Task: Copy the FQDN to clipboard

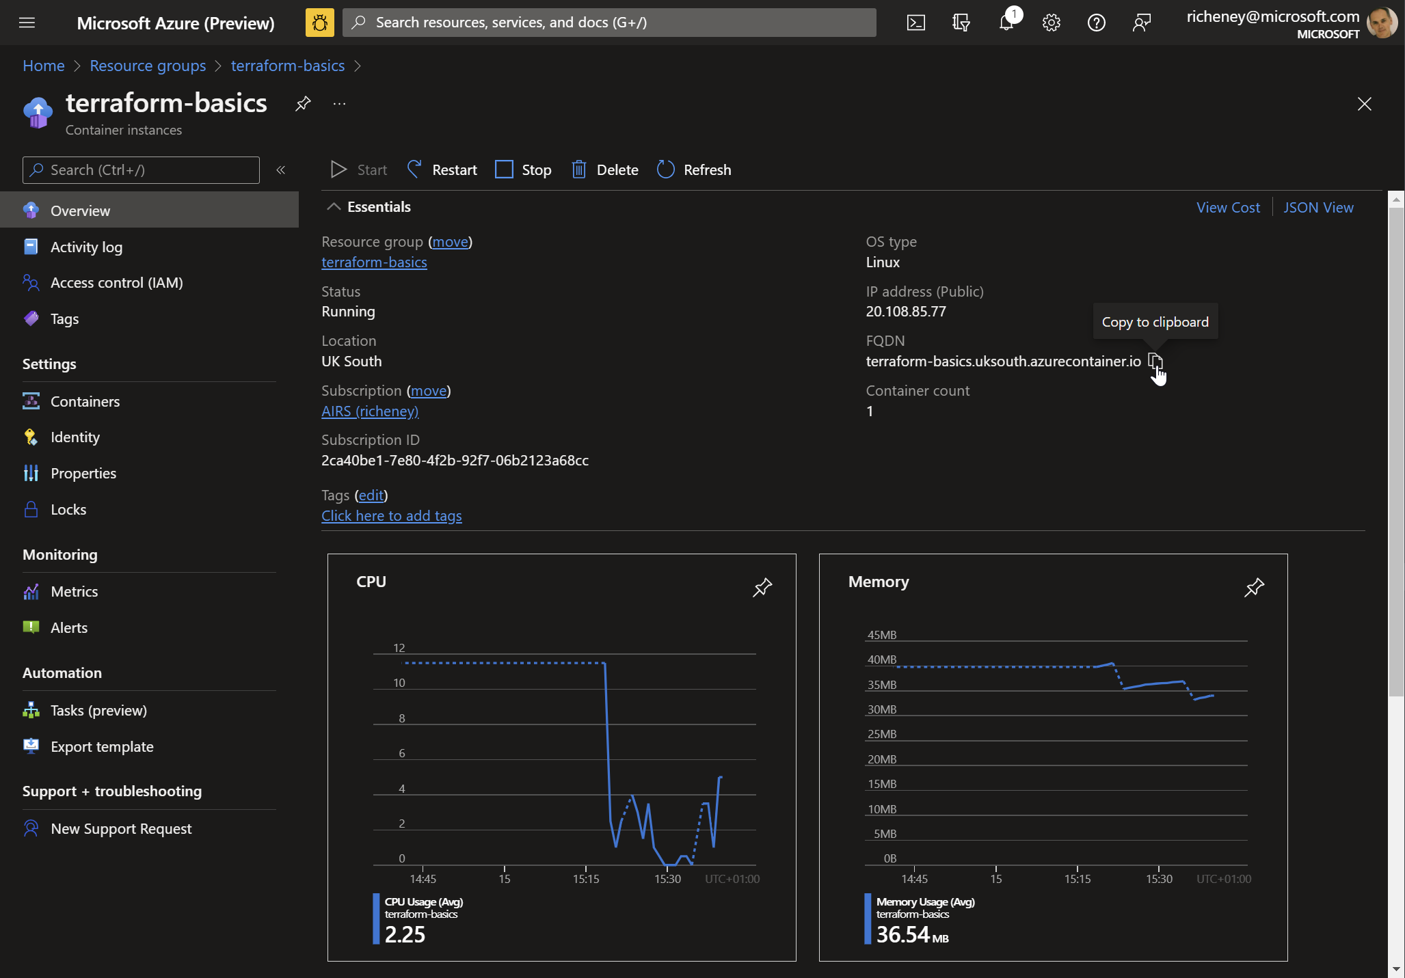Action: point(1155,361)
